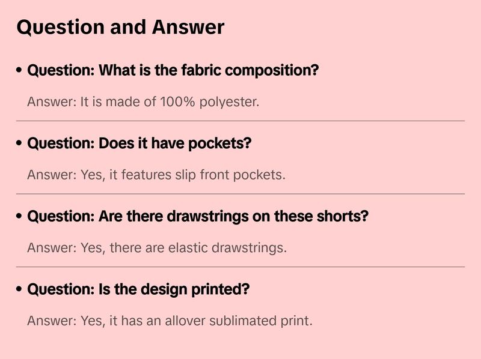Click the bullet before the design printed question

click(x=20, y=289)
